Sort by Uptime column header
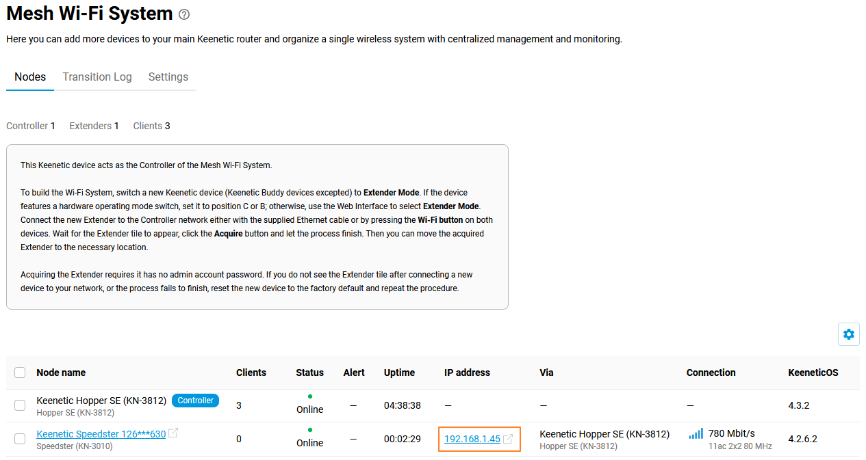 pyautogui.click(x=399, y=373)
